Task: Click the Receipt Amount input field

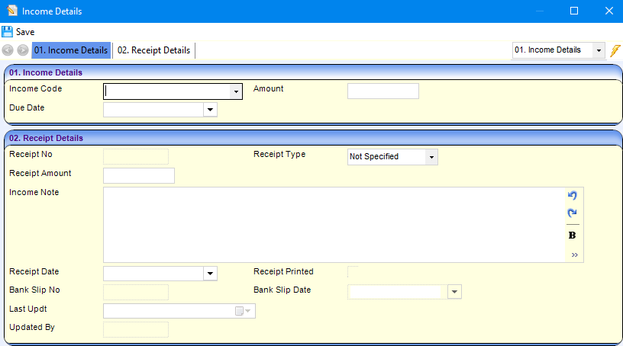Action: [138, 176]
